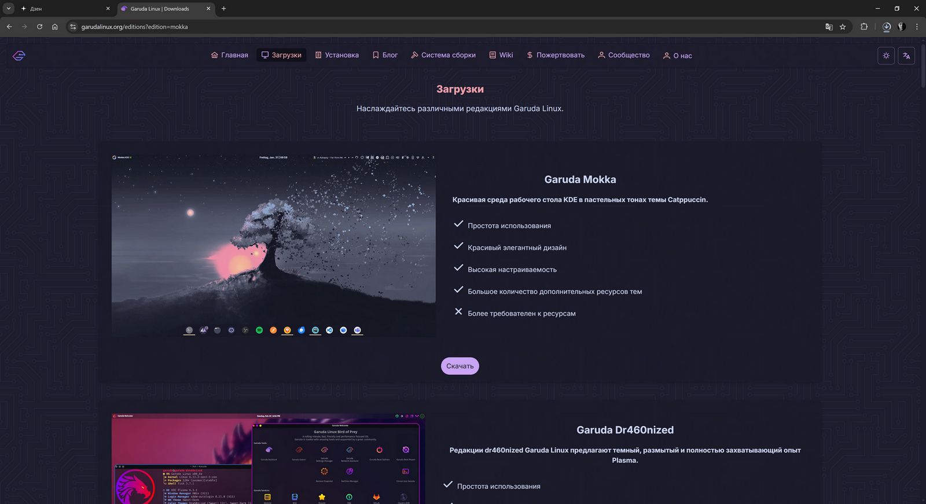Open the browser extensions puzzle icon
The width and height of the screenshot is (926, 504).
pos(864,27)
